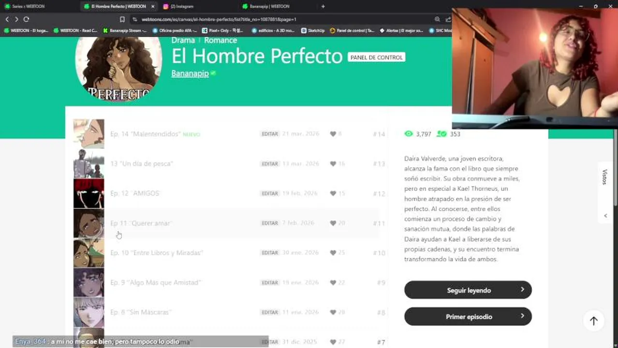Open the Vistos side panel tab
The width and height of the screenshot is (618, 348).
click(x=604, y=177)
